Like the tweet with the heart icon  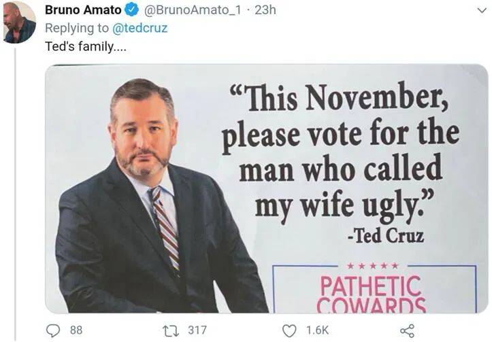tap(290, 330)
